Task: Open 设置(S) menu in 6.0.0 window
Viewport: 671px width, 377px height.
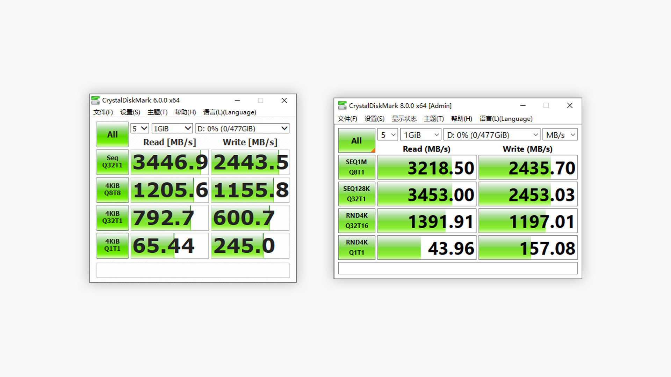Action: [130, 112]
